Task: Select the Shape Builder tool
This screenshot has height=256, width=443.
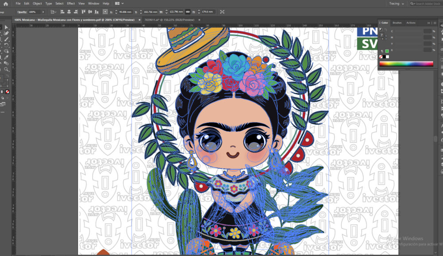Action: [6, 51]
